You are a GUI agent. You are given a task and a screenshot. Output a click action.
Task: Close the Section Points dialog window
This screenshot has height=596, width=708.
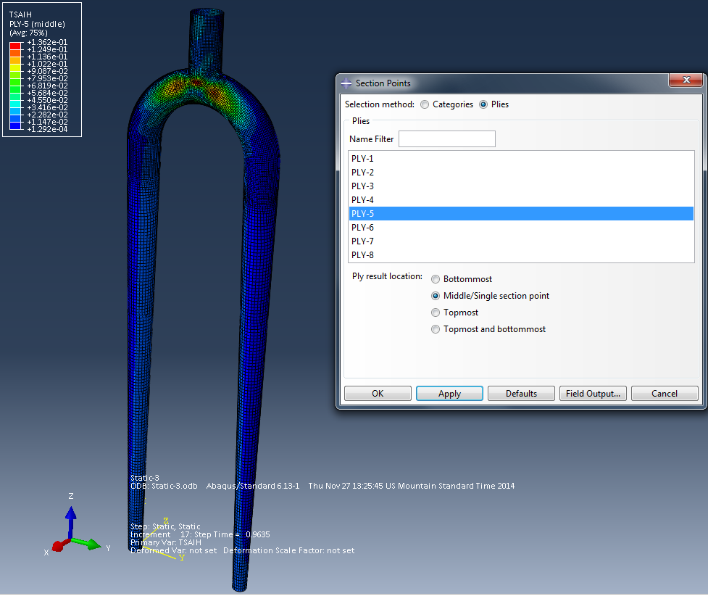pos(686,80)
